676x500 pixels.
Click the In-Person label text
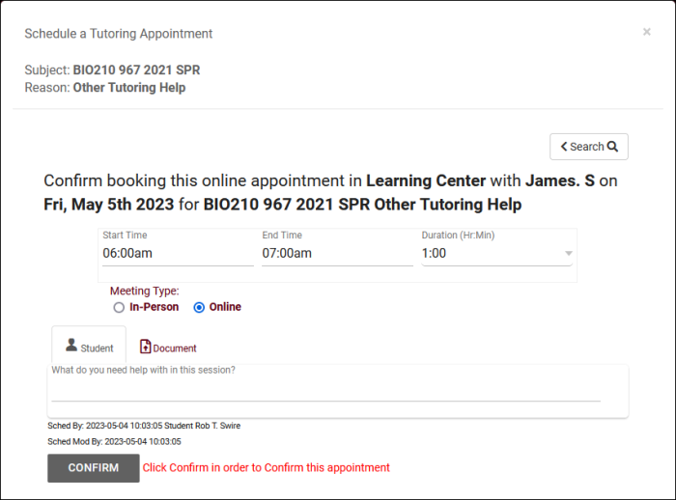coord(155,307)
